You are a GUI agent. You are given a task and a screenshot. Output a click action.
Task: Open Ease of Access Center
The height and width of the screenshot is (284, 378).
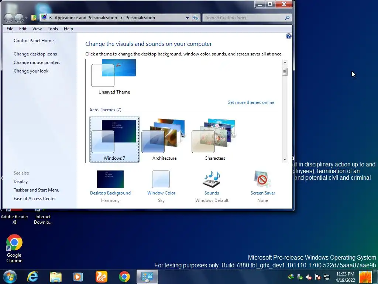[35, 198]
